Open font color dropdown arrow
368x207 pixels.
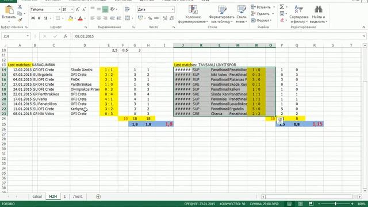click(x=85, y=18)
